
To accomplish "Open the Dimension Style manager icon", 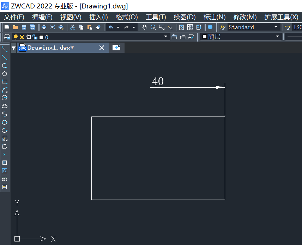I will [288, 27].
